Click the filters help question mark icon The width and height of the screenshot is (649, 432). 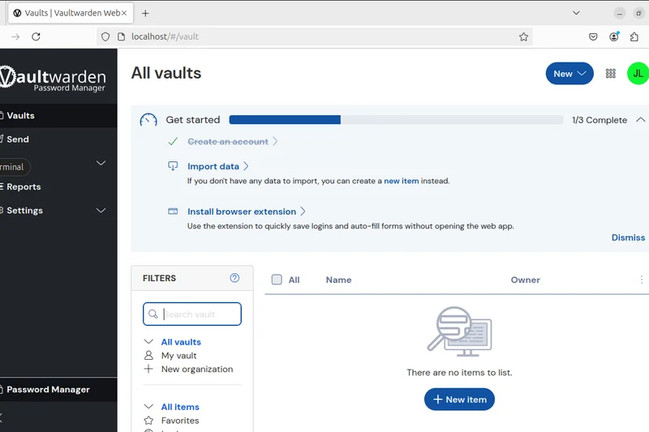pos(234,278)
